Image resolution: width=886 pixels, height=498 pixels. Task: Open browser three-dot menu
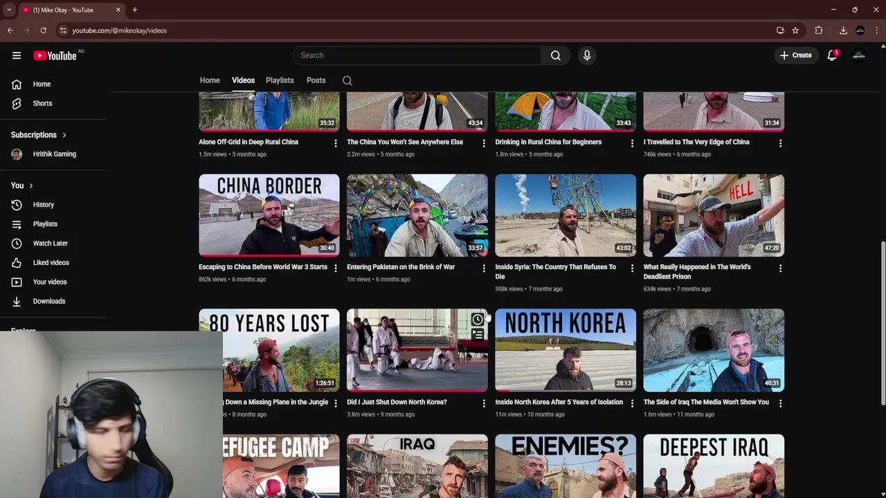point(877,30)
